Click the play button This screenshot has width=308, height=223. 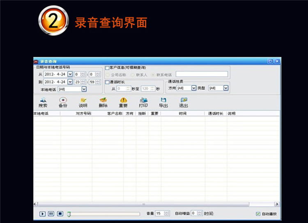point(42,214)
